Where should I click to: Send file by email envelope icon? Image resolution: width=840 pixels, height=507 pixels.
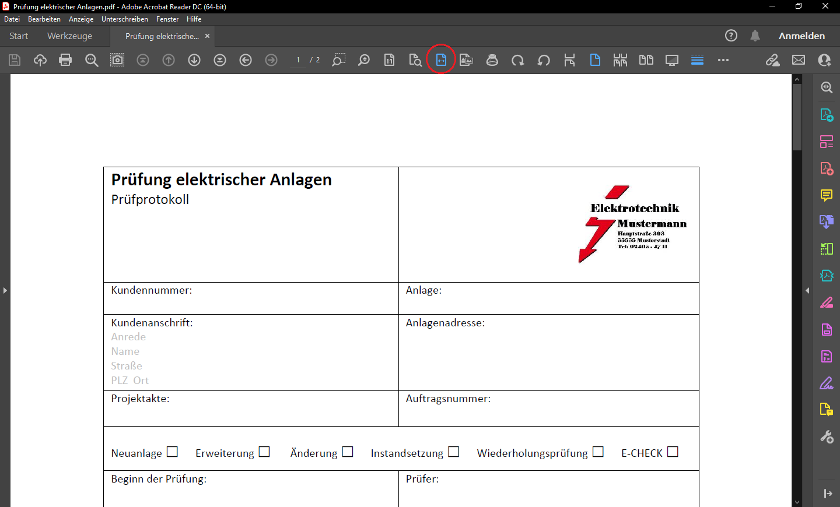click(799, 60)
